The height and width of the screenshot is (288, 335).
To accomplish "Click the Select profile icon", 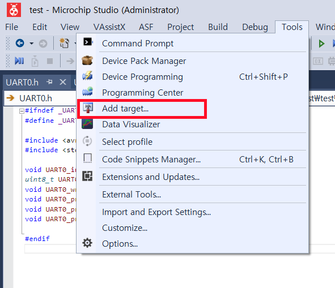I will tap(87, 141).
